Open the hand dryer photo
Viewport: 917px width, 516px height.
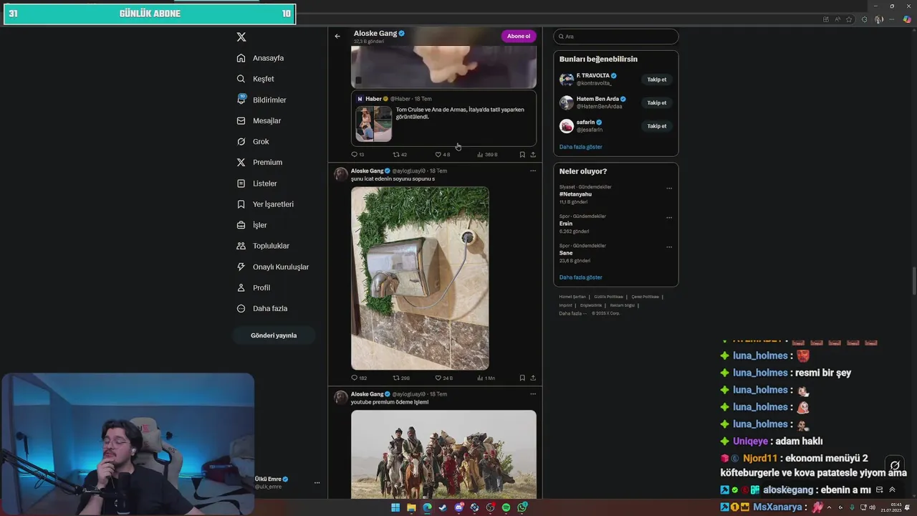[x=420, y=278]
